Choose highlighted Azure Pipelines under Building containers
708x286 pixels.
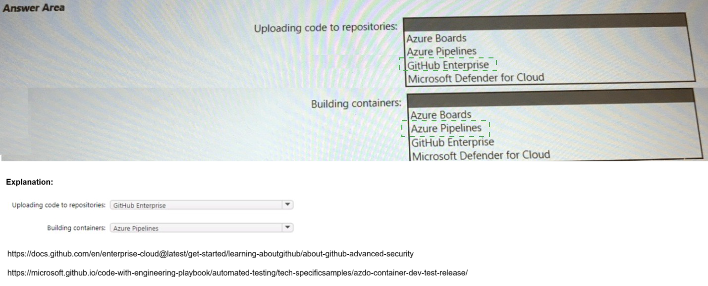446,129
